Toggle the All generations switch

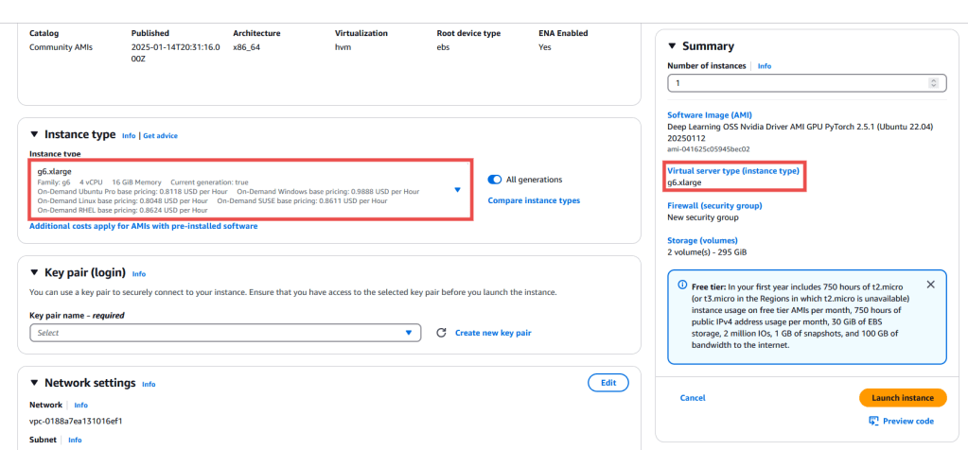495,180
